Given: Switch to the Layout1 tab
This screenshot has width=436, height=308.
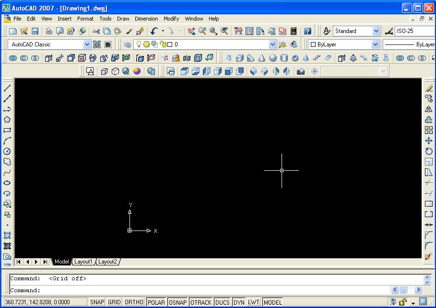Looking at the screenshot, I should coord(83,262).
